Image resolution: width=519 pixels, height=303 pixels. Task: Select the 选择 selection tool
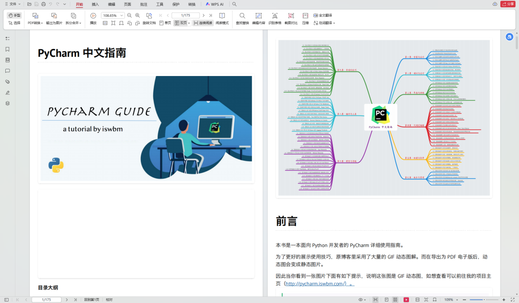(x=14, y=23)
